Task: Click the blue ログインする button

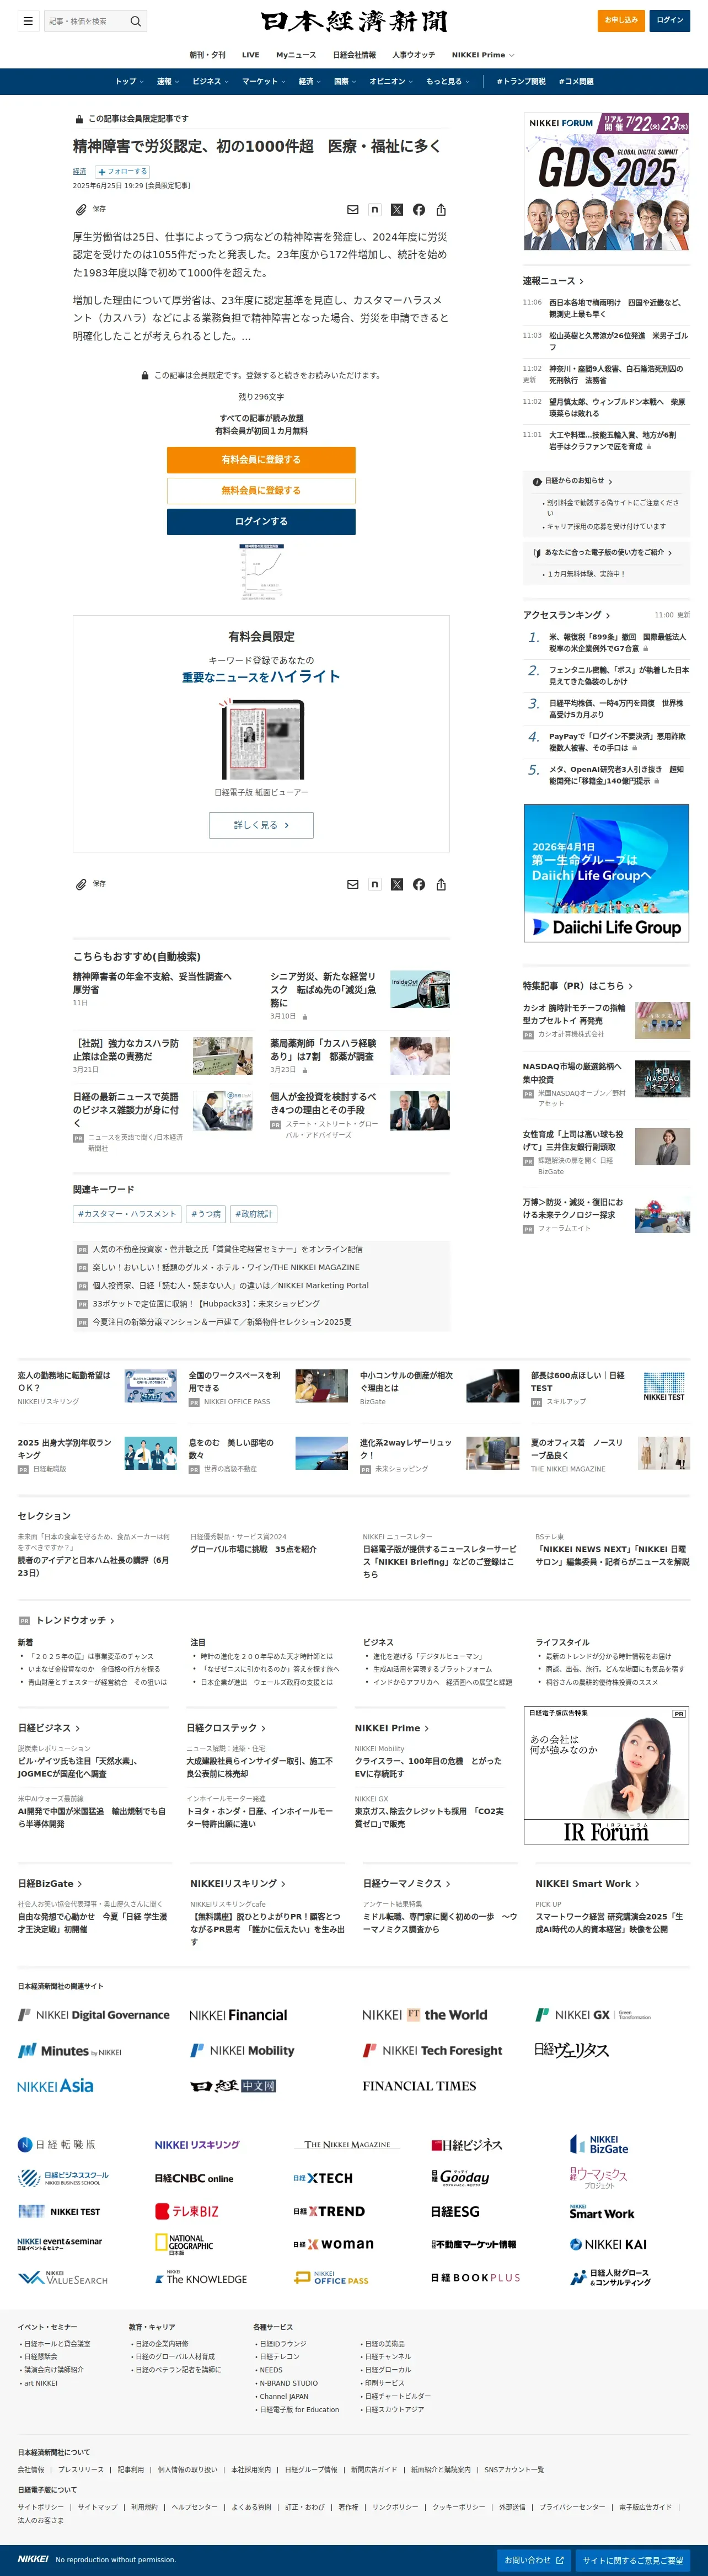Action: 261,521
